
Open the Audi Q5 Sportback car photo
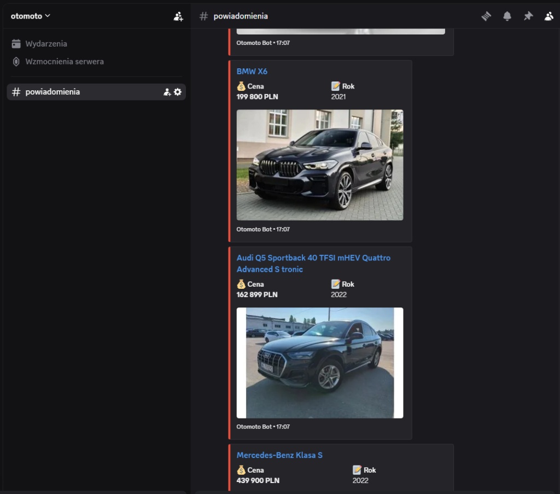pos(319,363)
